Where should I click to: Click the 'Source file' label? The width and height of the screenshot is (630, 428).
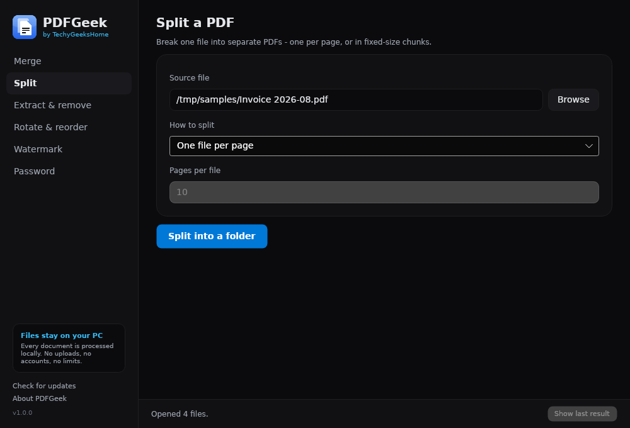(189, 78)
